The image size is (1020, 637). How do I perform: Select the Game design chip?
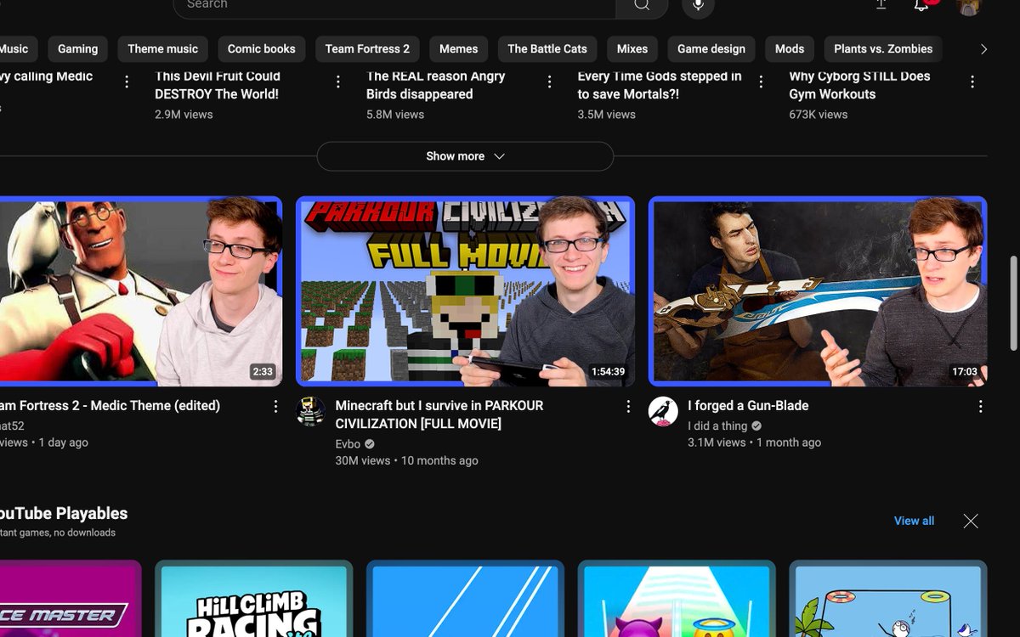pos(711,48)
